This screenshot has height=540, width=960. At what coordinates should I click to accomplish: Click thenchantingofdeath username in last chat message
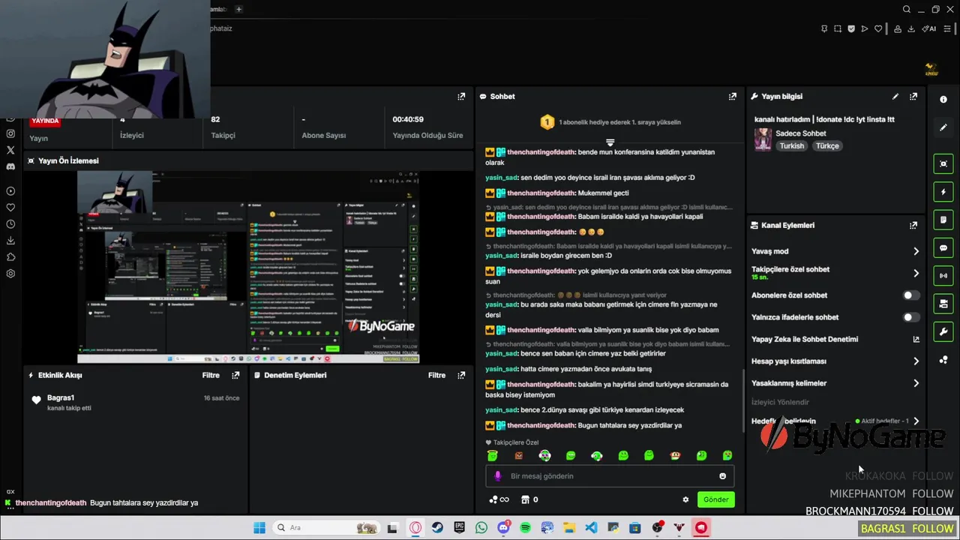tap(541, 425)
